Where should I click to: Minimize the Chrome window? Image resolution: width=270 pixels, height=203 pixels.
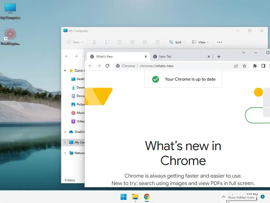tap(256, 53)
